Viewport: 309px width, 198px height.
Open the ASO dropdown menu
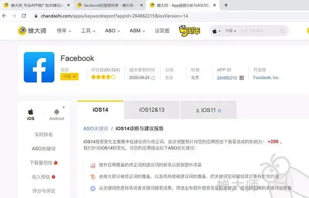pyautogui.click(x=112, y=31)
